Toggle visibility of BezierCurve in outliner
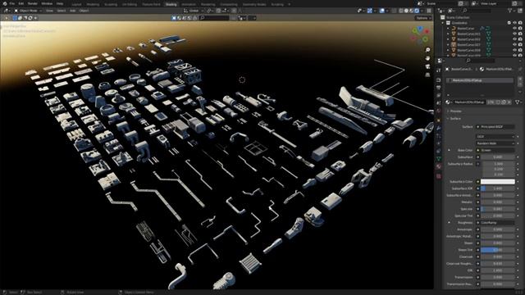525x295 pixels. click(x=514, y=29)
